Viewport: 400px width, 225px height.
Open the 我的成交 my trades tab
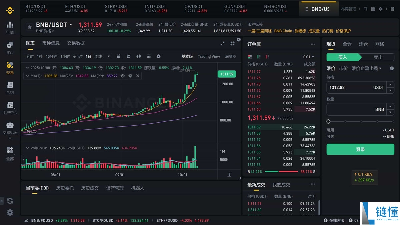pos(281,185)
